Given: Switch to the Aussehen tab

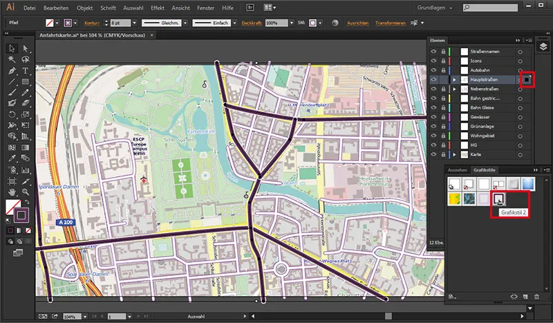Looking at the screenshot, I should (x=458, y=169).
